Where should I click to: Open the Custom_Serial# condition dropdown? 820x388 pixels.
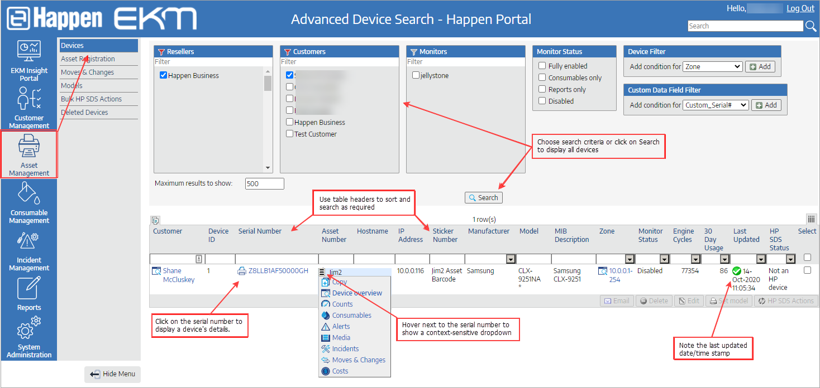(716, 105)
